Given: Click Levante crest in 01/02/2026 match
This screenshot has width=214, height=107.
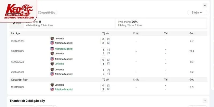Looking at the screenshot, I should coord(52,39).
